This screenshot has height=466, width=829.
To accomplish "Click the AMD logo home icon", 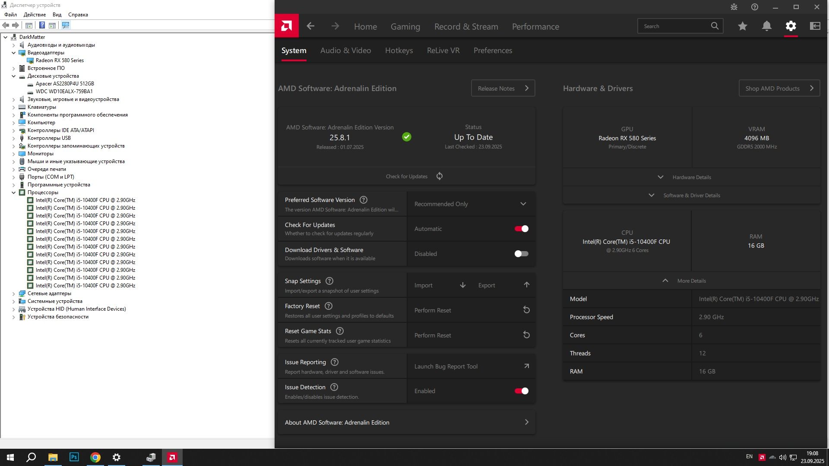I will (x=286, y=26).
